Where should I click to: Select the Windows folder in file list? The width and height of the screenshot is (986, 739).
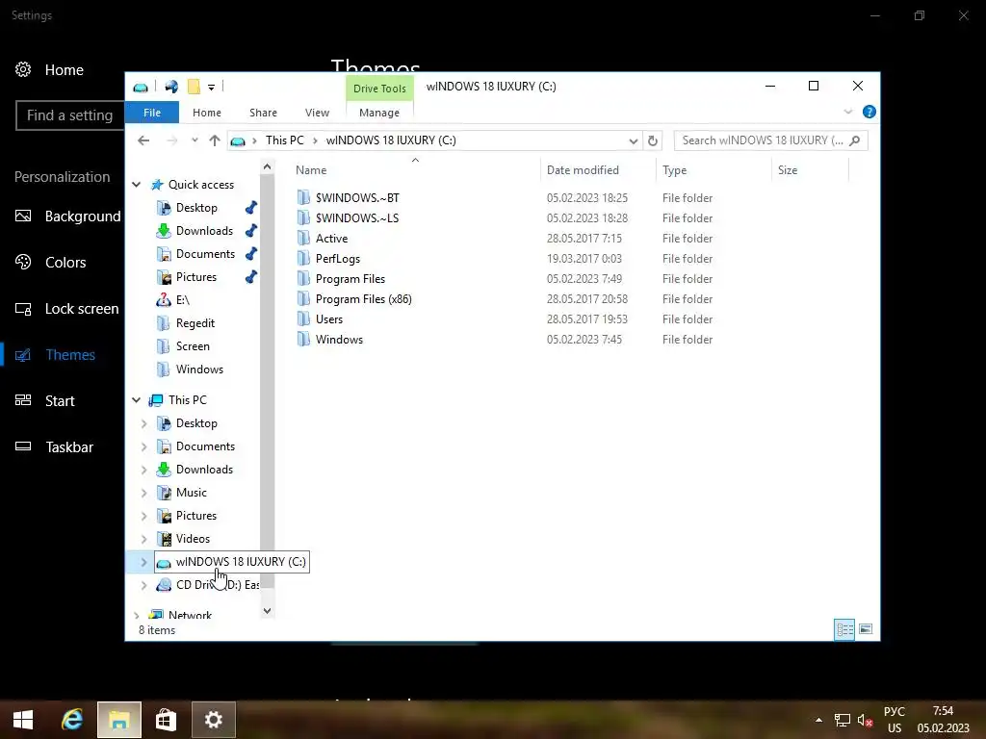coord(339,340)
